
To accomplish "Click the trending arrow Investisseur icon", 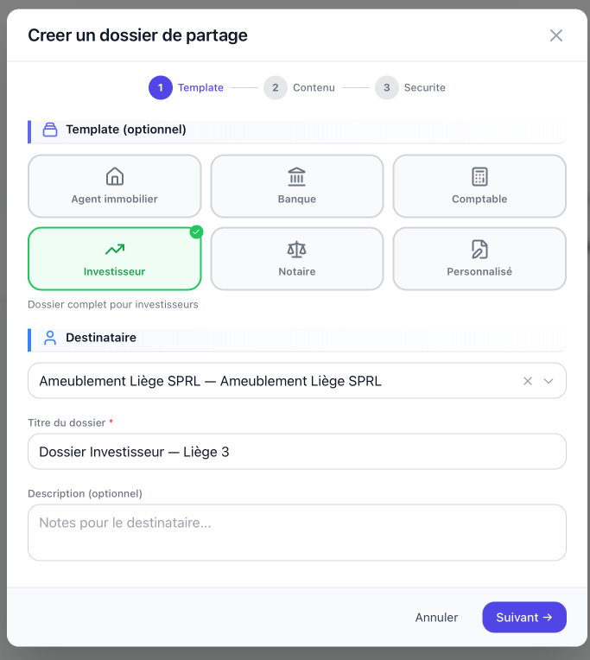I will (x=115, y=249).
